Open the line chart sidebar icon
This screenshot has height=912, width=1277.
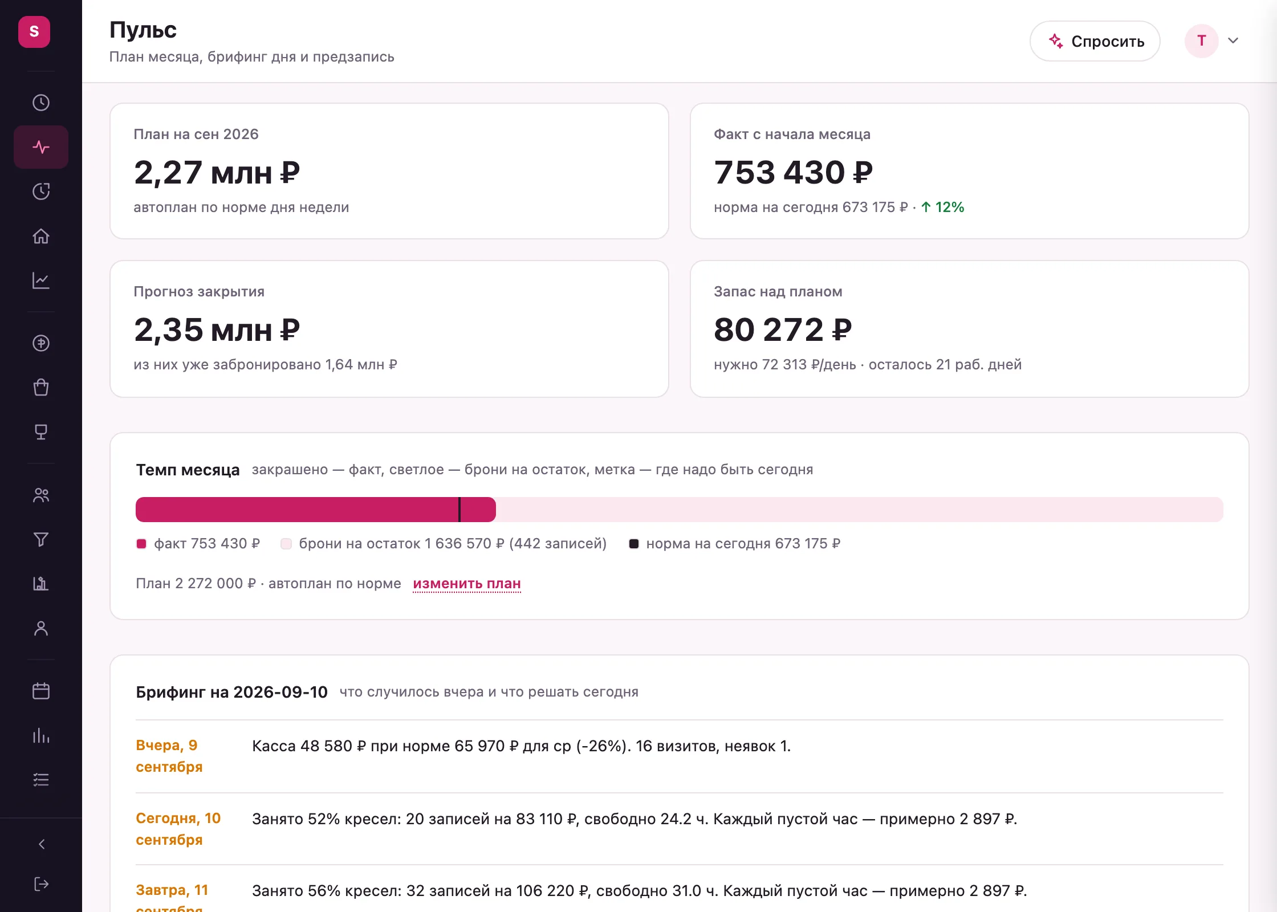click(x=41, y=280)
